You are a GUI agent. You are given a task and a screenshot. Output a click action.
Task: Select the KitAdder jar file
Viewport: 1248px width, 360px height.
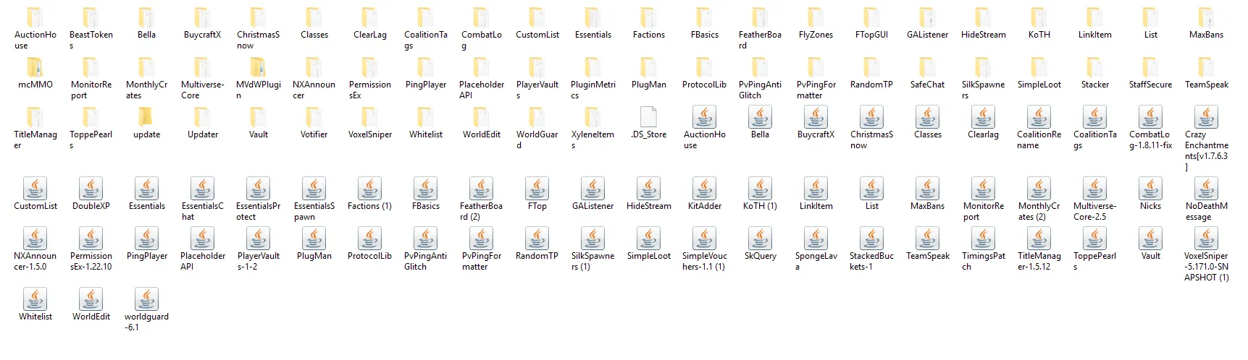point(704,194)
